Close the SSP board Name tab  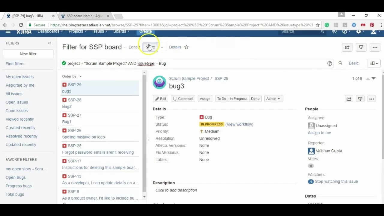[108, 16]
